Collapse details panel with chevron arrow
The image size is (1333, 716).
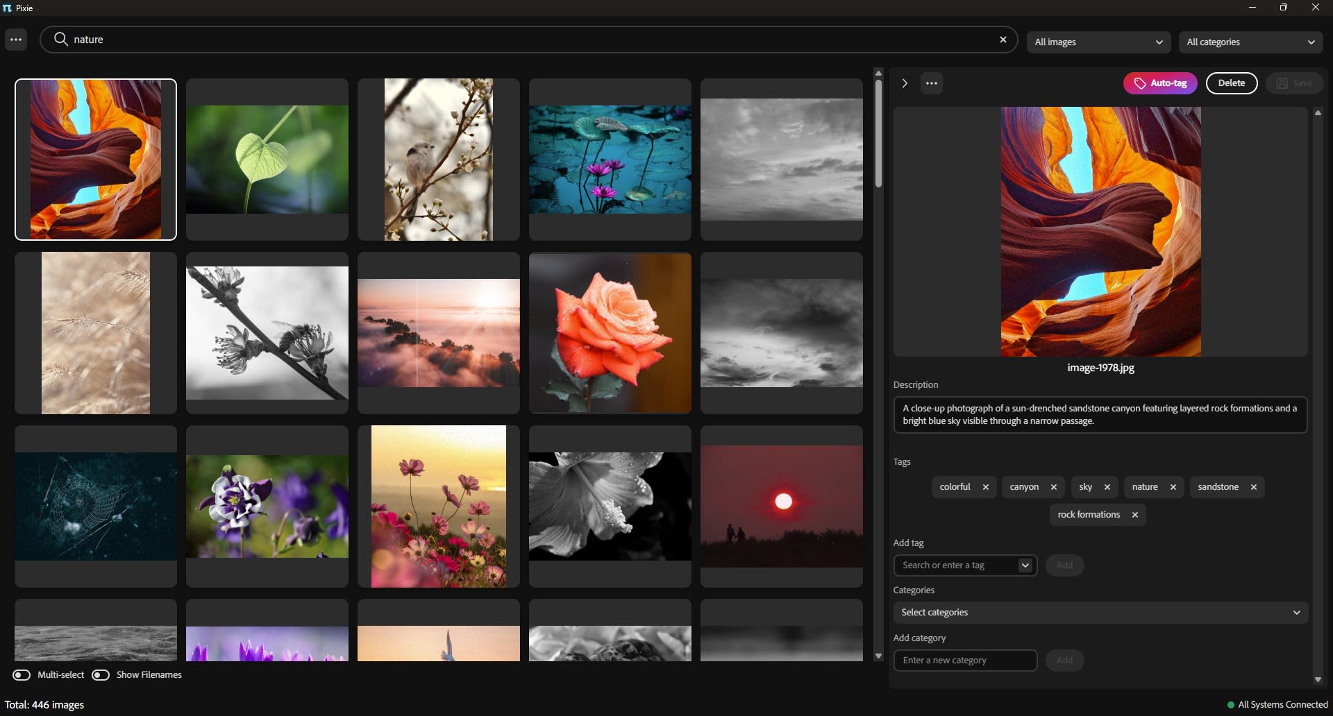904,83
